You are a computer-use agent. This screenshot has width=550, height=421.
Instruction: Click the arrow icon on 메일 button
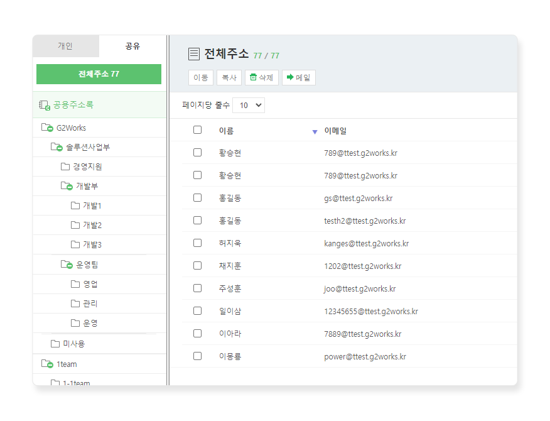(290, 77)
